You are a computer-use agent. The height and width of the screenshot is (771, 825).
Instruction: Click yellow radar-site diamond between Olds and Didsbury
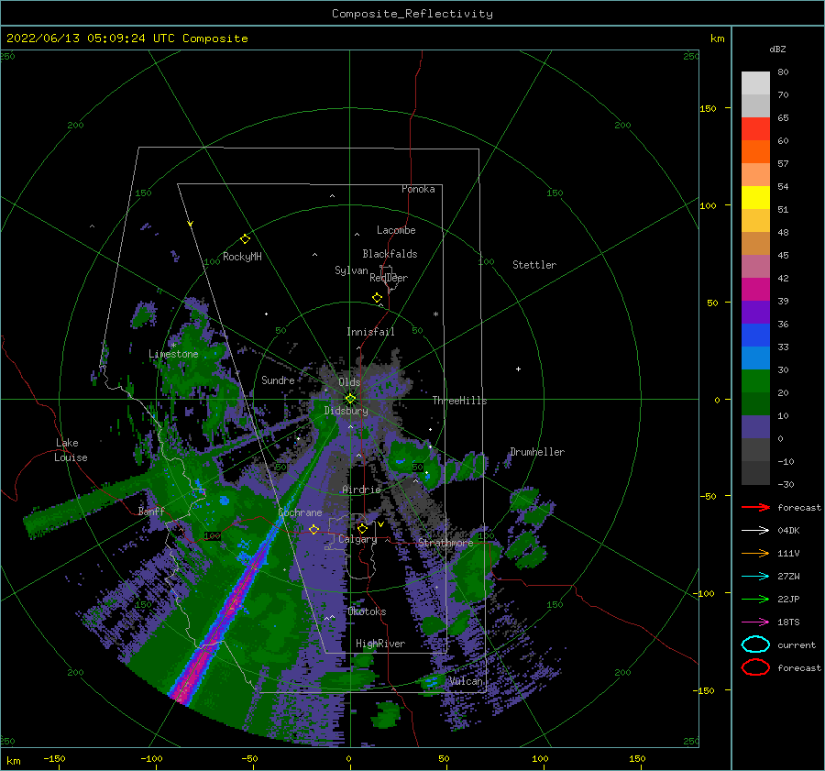click(350, 399)
